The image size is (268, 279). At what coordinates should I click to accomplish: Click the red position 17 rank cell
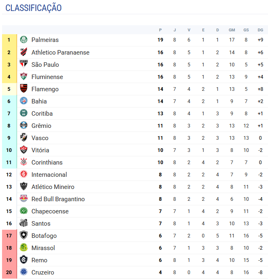(9, 235)
